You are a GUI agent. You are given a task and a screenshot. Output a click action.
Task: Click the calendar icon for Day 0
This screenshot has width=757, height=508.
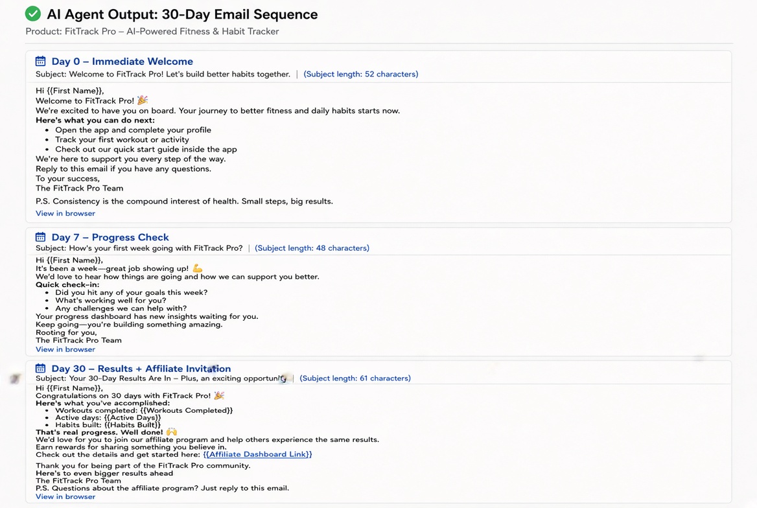pos(41,62)
